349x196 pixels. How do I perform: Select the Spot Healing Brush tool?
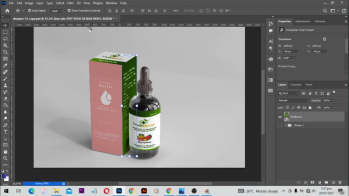tap(5, 72)
